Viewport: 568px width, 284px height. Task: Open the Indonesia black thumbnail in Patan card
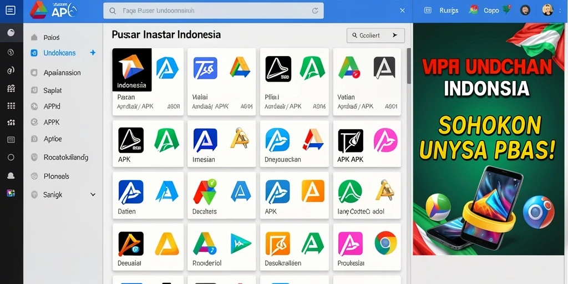132,69
